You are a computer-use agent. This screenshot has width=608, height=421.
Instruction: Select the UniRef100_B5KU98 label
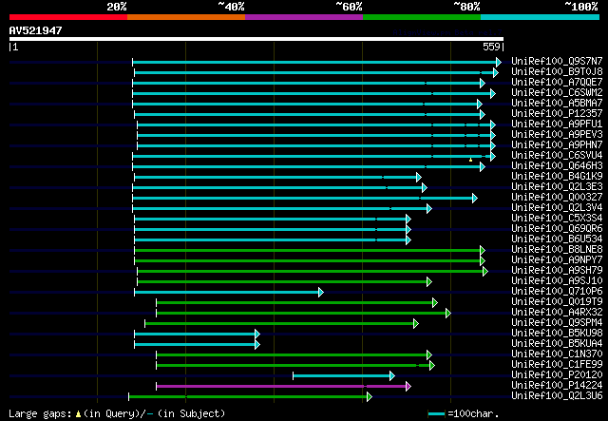557,333
